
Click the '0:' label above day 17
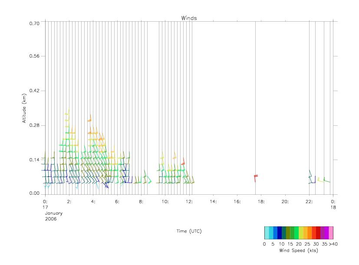(45, 202)
